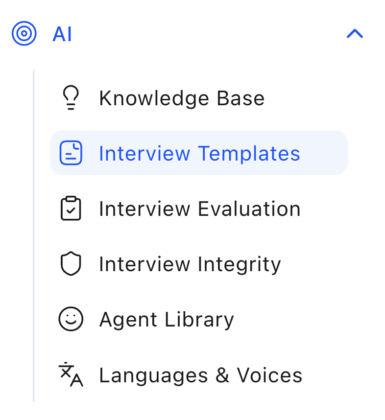Click the highlighted Interview Templates row background

click(x=323, y=153)
